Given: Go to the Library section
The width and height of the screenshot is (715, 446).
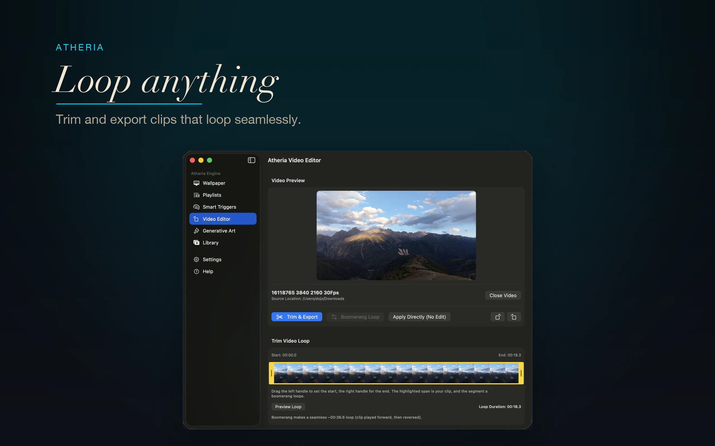Looking at the screenshot, I should [x=223, y=243].
